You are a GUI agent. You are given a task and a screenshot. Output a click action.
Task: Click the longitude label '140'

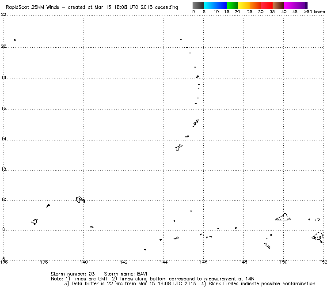(x=84, y=262)
